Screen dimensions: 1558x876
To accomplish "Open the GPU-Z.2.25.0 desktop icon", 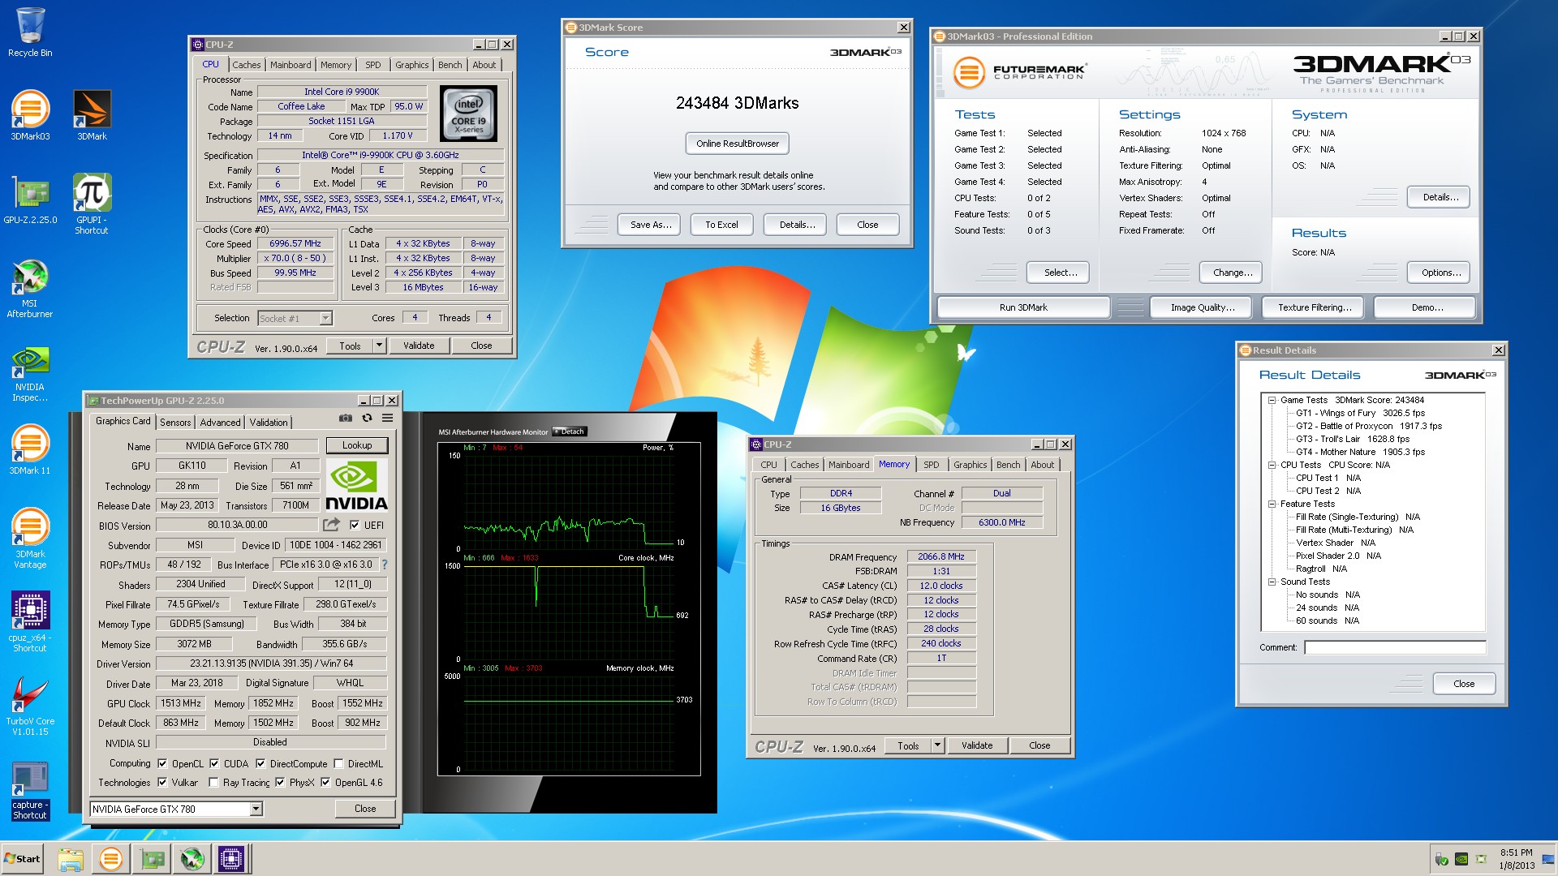I will [x=30, y=200].
